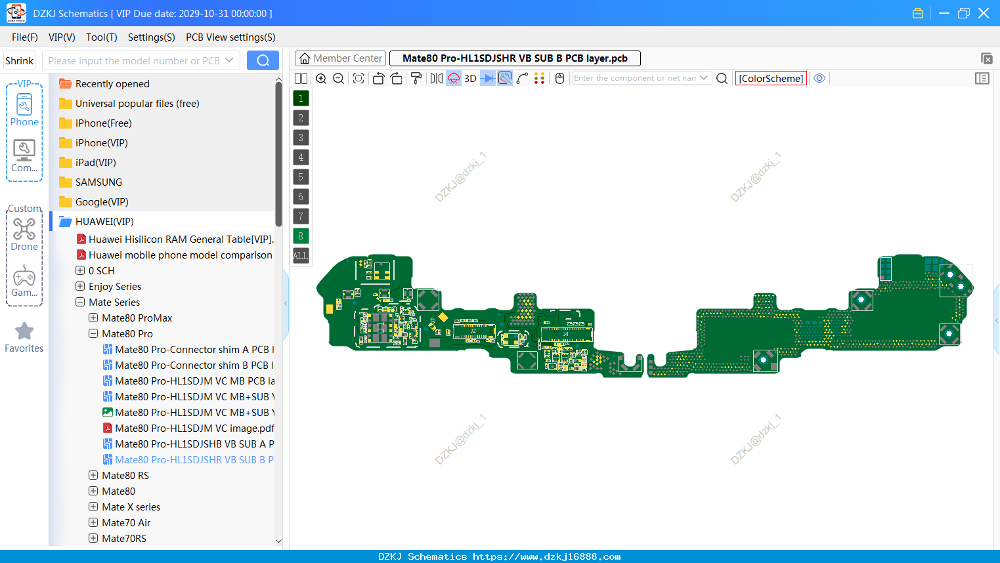Viewport: 1000px width, 563px height.
Task: Open the Member Center tab
Action: [x=339, y=58]
